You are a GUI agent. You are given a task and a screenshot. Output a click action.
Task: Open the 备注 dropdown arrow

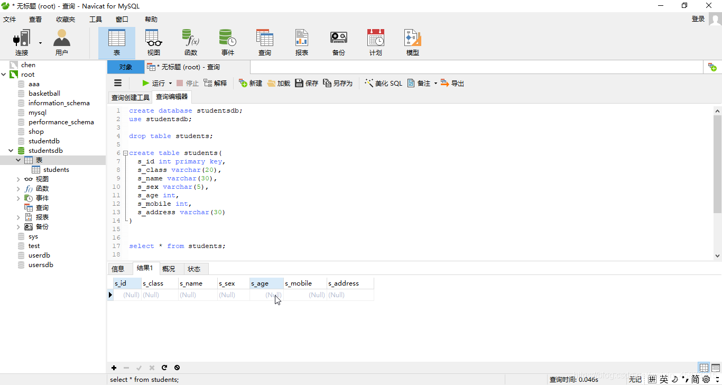pyautogui.click(x=436, y=84)
